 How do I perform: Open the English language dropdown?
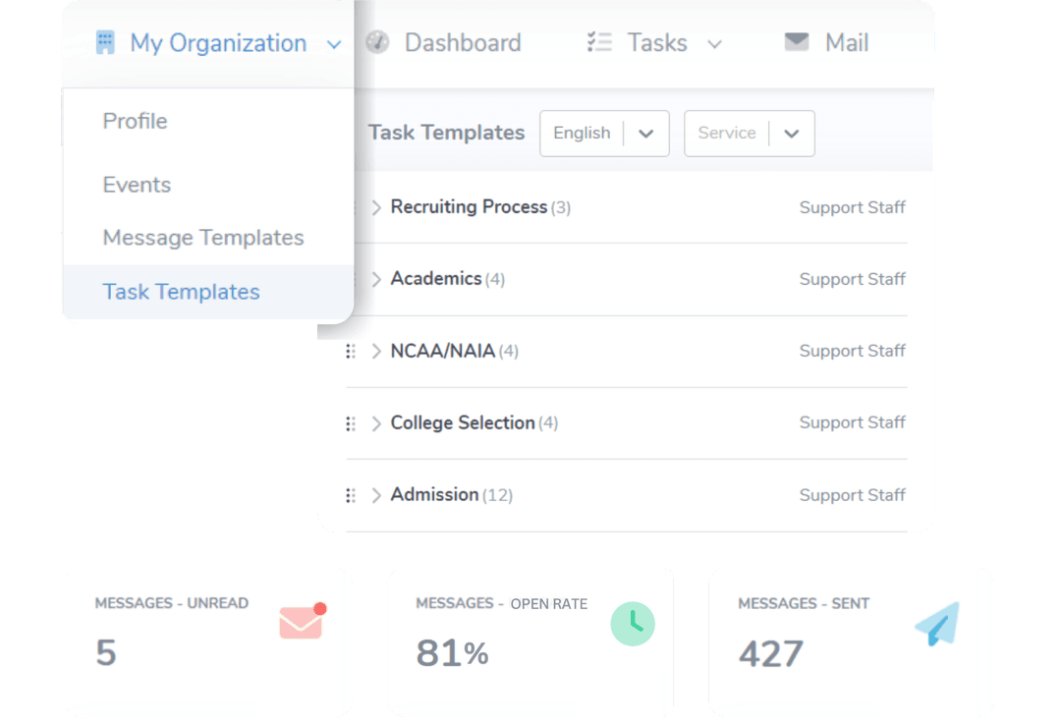click(603, 133)
